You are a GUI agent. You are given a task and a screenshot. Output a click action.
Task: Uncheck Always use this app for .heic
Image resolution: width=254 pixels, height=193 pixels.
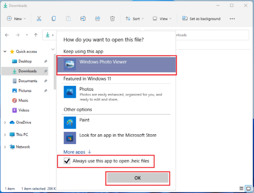67,161
